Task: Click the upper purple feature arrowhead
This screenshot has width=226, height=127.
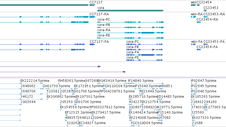Action: [99, 67]
